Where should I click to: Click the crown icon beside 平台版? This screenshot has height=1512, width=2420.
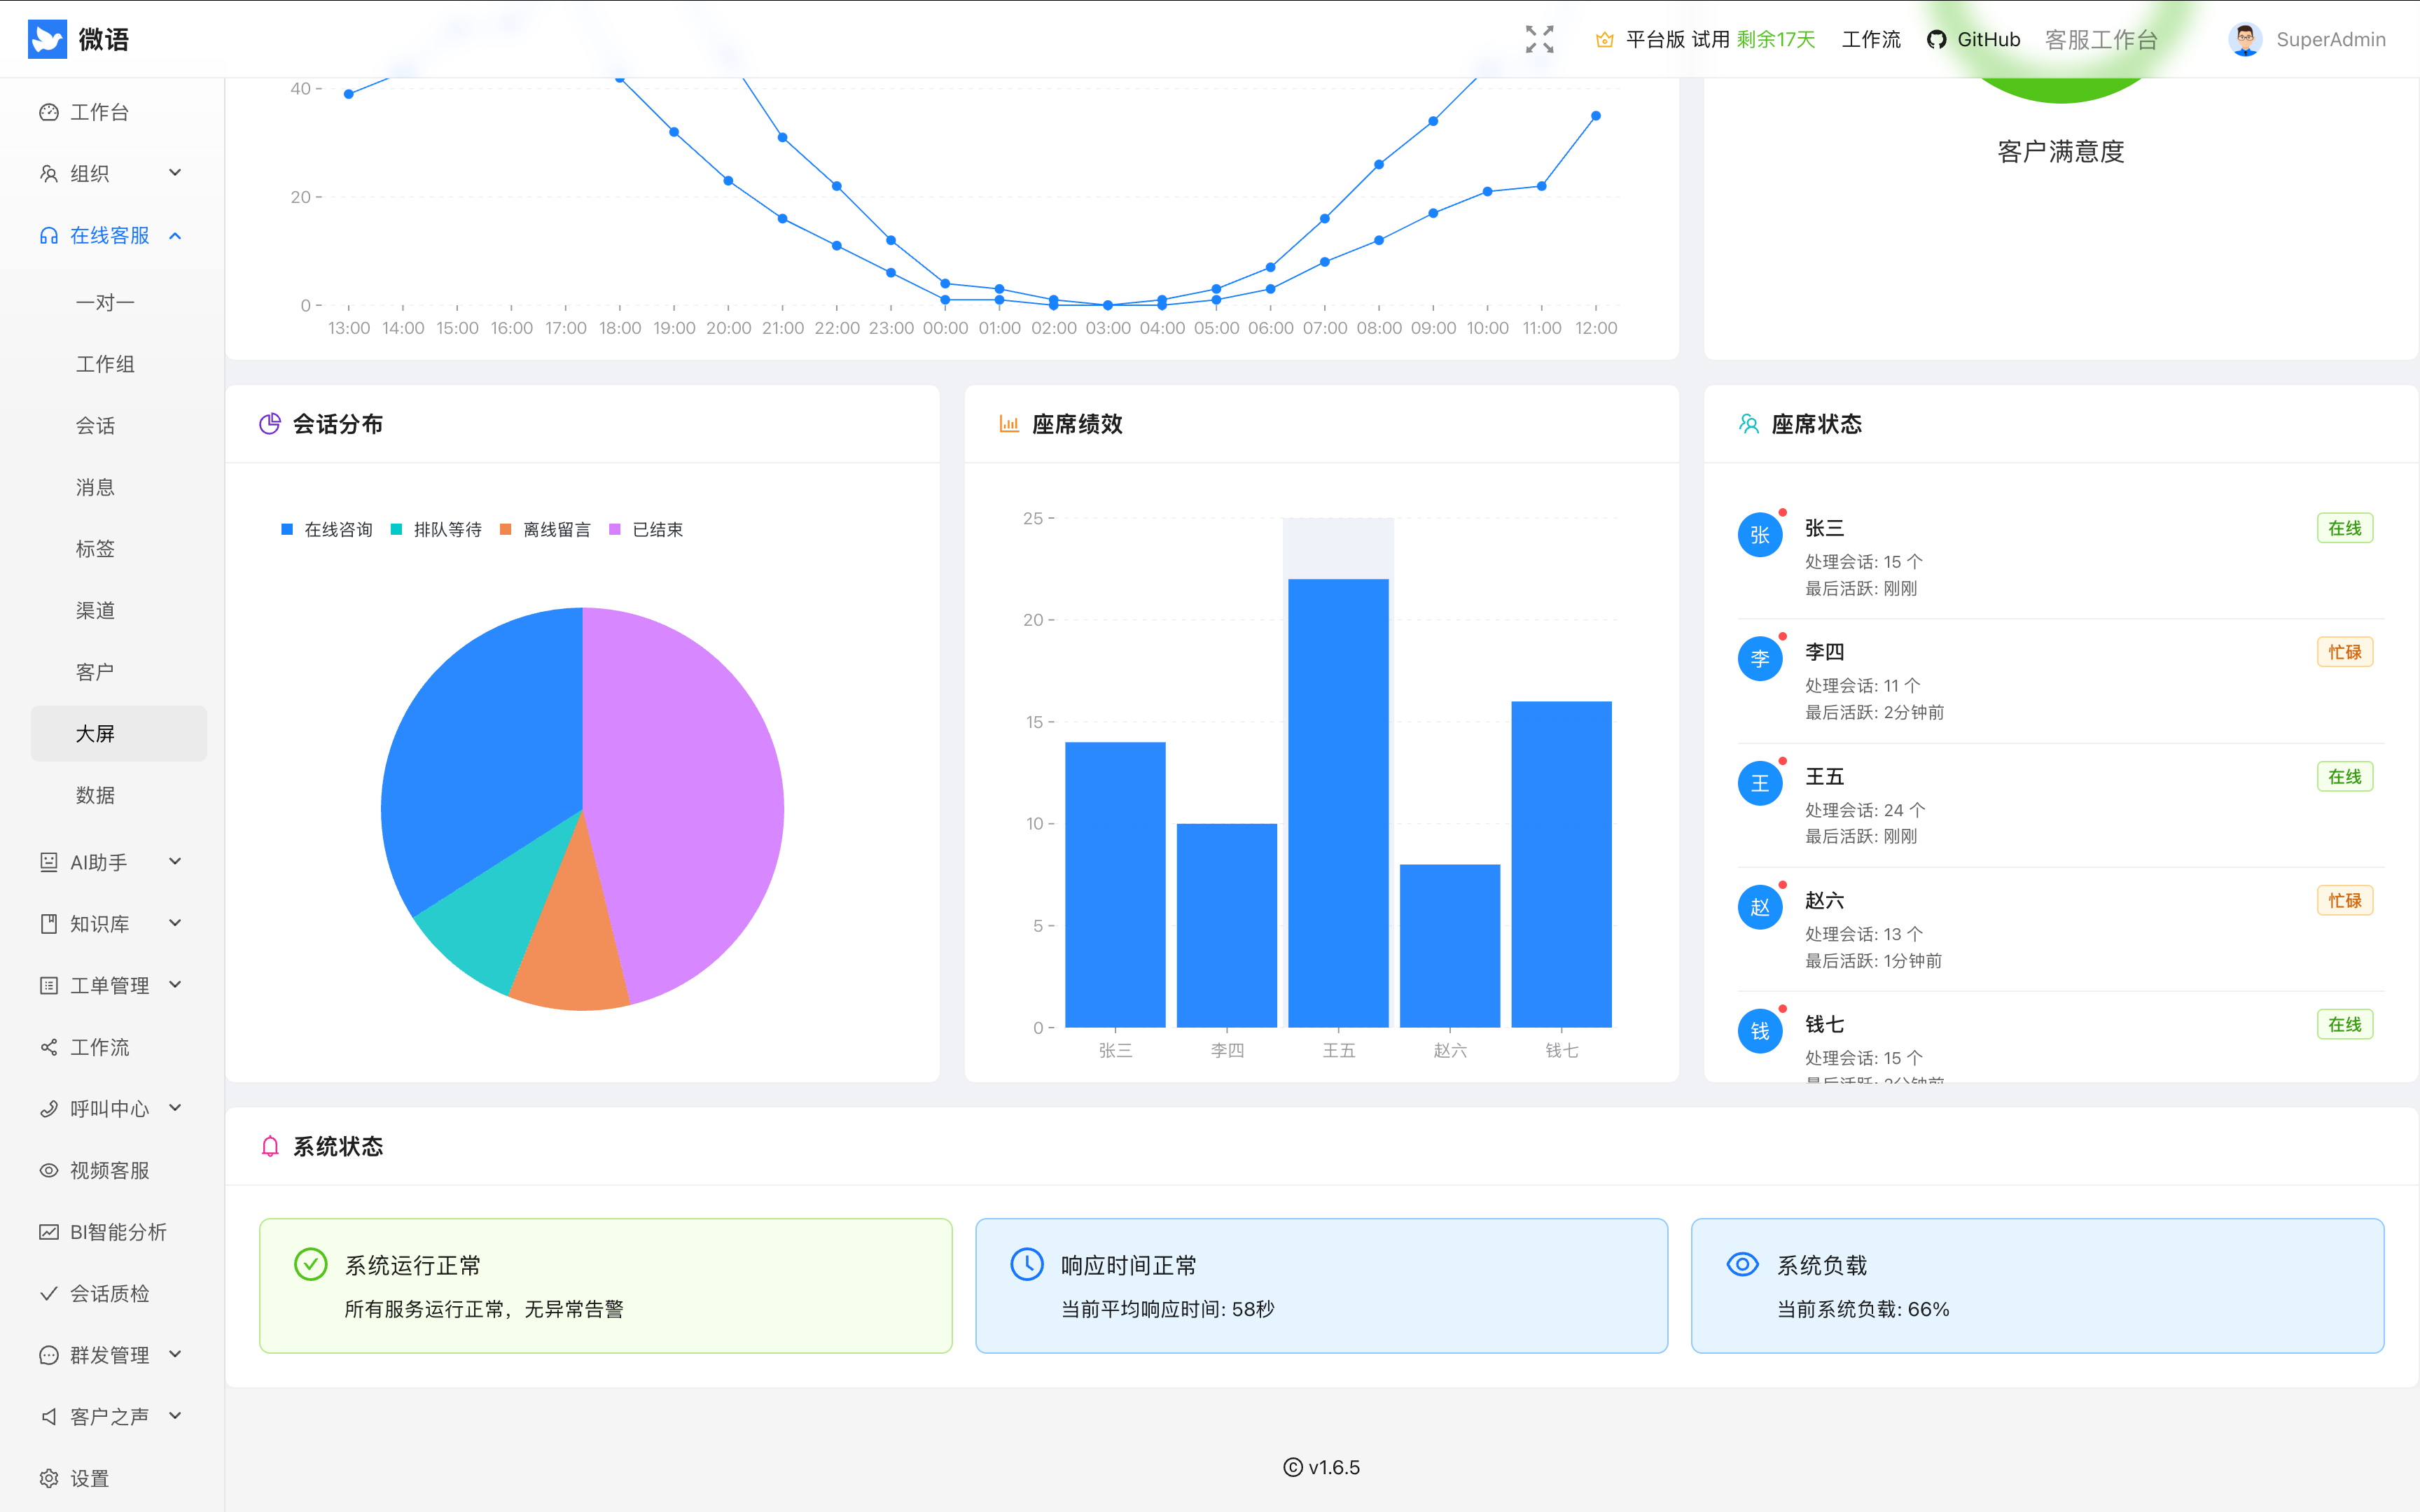pyautogui.click(x=1604, y=40)
